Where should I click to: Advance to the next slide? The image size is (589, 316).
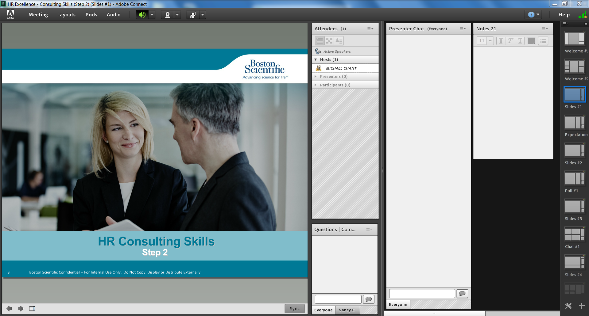pos(20,308)
